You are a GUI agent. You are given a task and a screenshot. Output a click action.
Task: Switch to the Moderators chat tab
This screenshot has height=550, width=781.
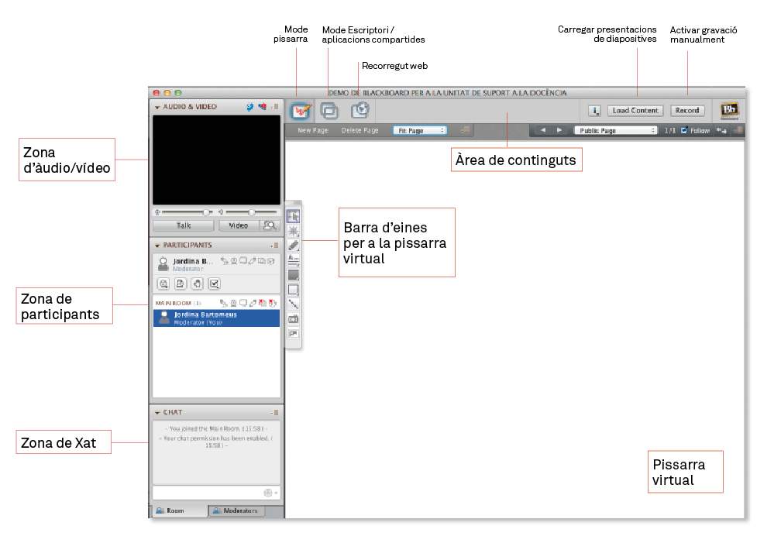(x=236, y=511)
